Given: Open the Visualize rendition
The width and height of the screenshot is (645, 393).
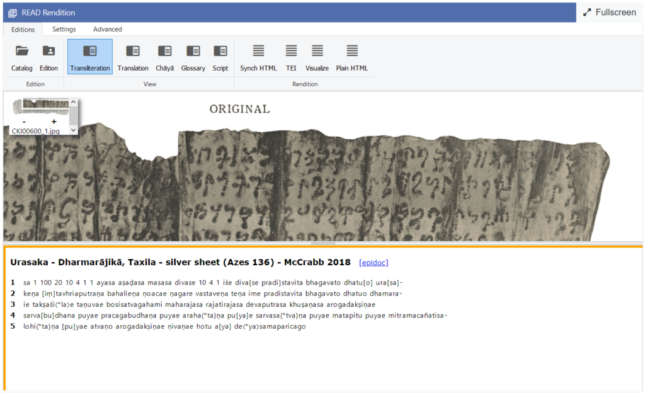Looking at the screenshot, I should tap(317, 57).
